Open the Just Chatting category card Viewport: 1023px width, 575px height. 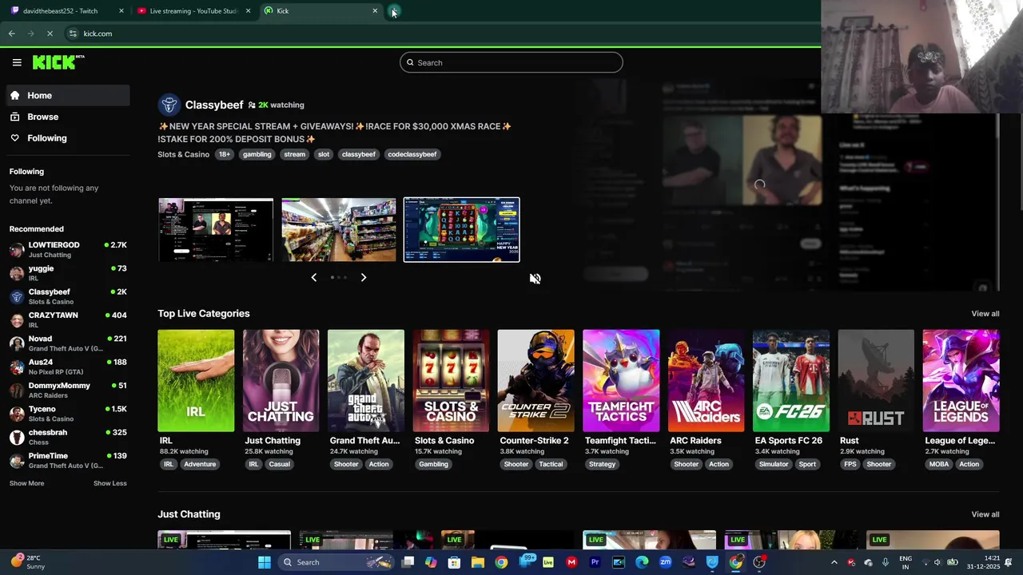pyautogui.click(x=281, y=381)
